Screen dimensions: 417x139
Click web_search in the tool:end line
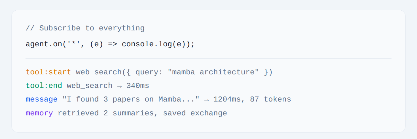click(x=90, y=86)
